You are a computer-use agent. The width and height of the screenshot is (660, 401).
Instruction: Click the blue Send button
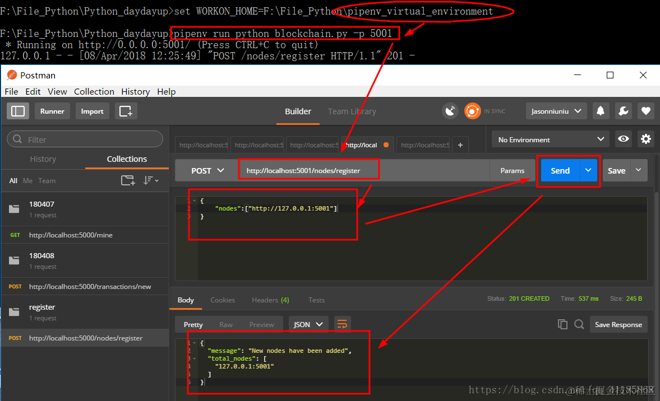pos(560,170)
